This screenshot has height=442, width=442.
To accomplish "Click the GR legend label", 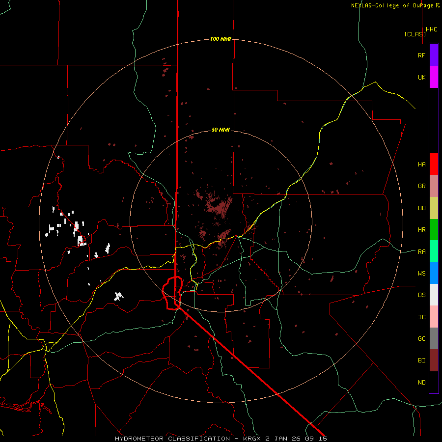I will coord(421,186).
